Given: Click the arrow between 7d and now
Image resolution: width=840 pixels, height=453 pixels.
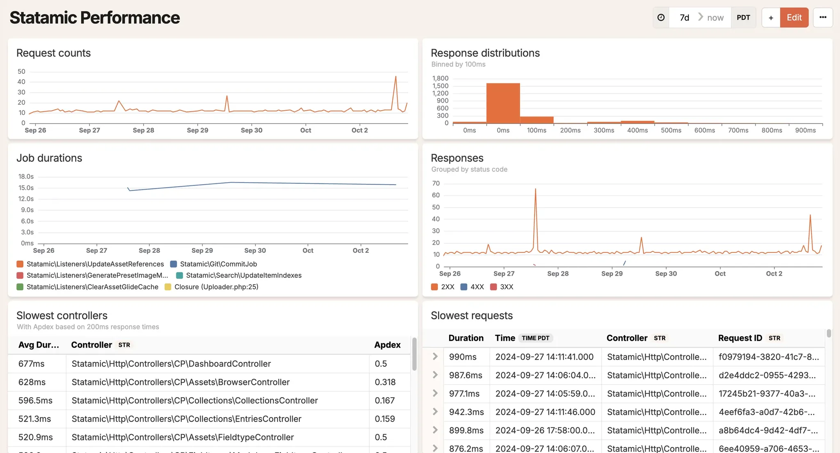Looking at the screenshot, I should point(701,17).
